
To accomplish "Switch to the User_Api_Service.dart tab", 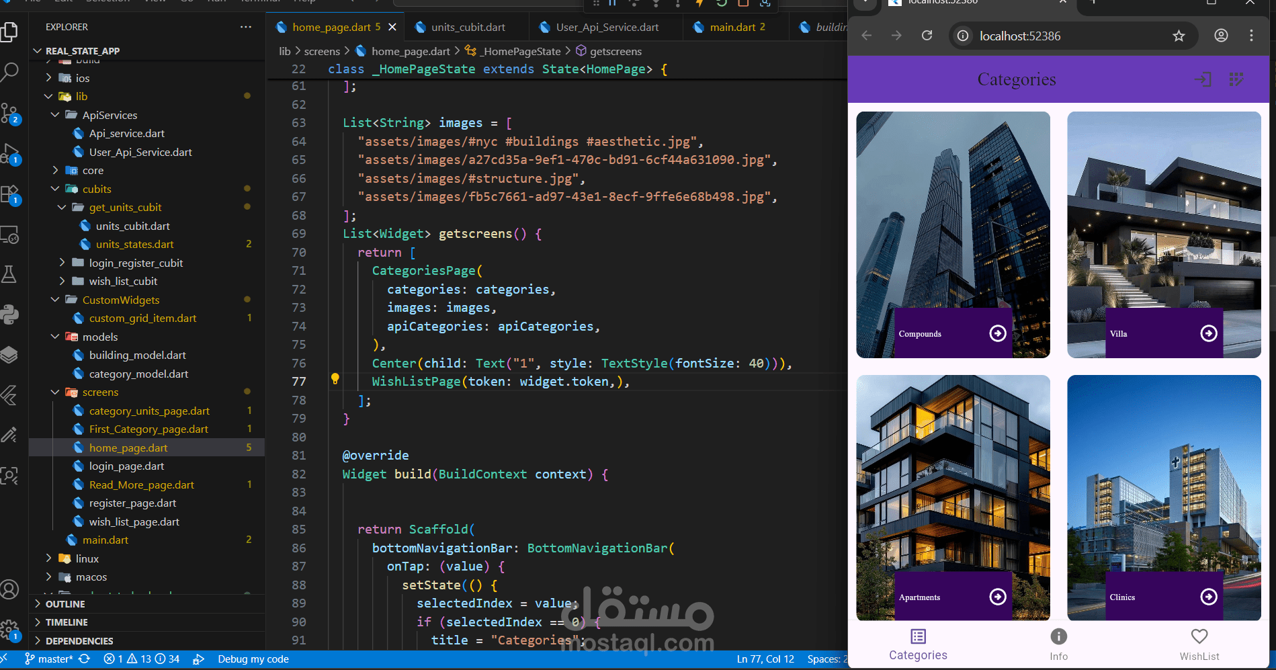I will tap(607, 27).
